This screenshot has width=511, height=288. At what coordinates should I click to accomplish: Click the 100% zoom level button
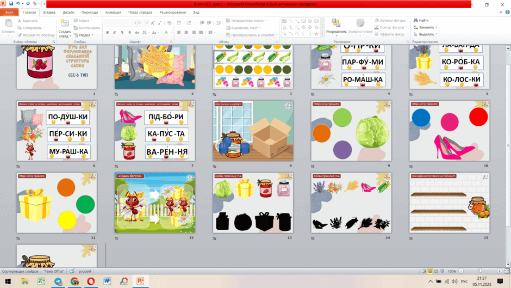452,271
